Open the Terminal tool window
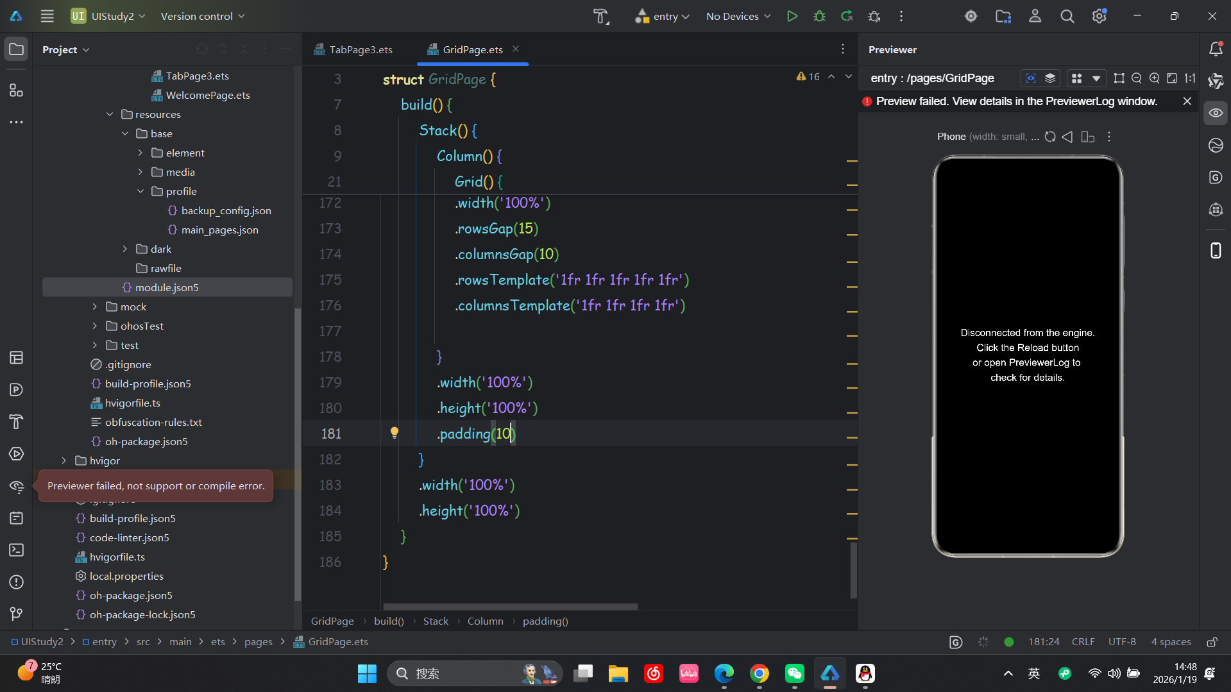Image resolution: width=1231 pixels, height=692 pixels. pos(17,550)
